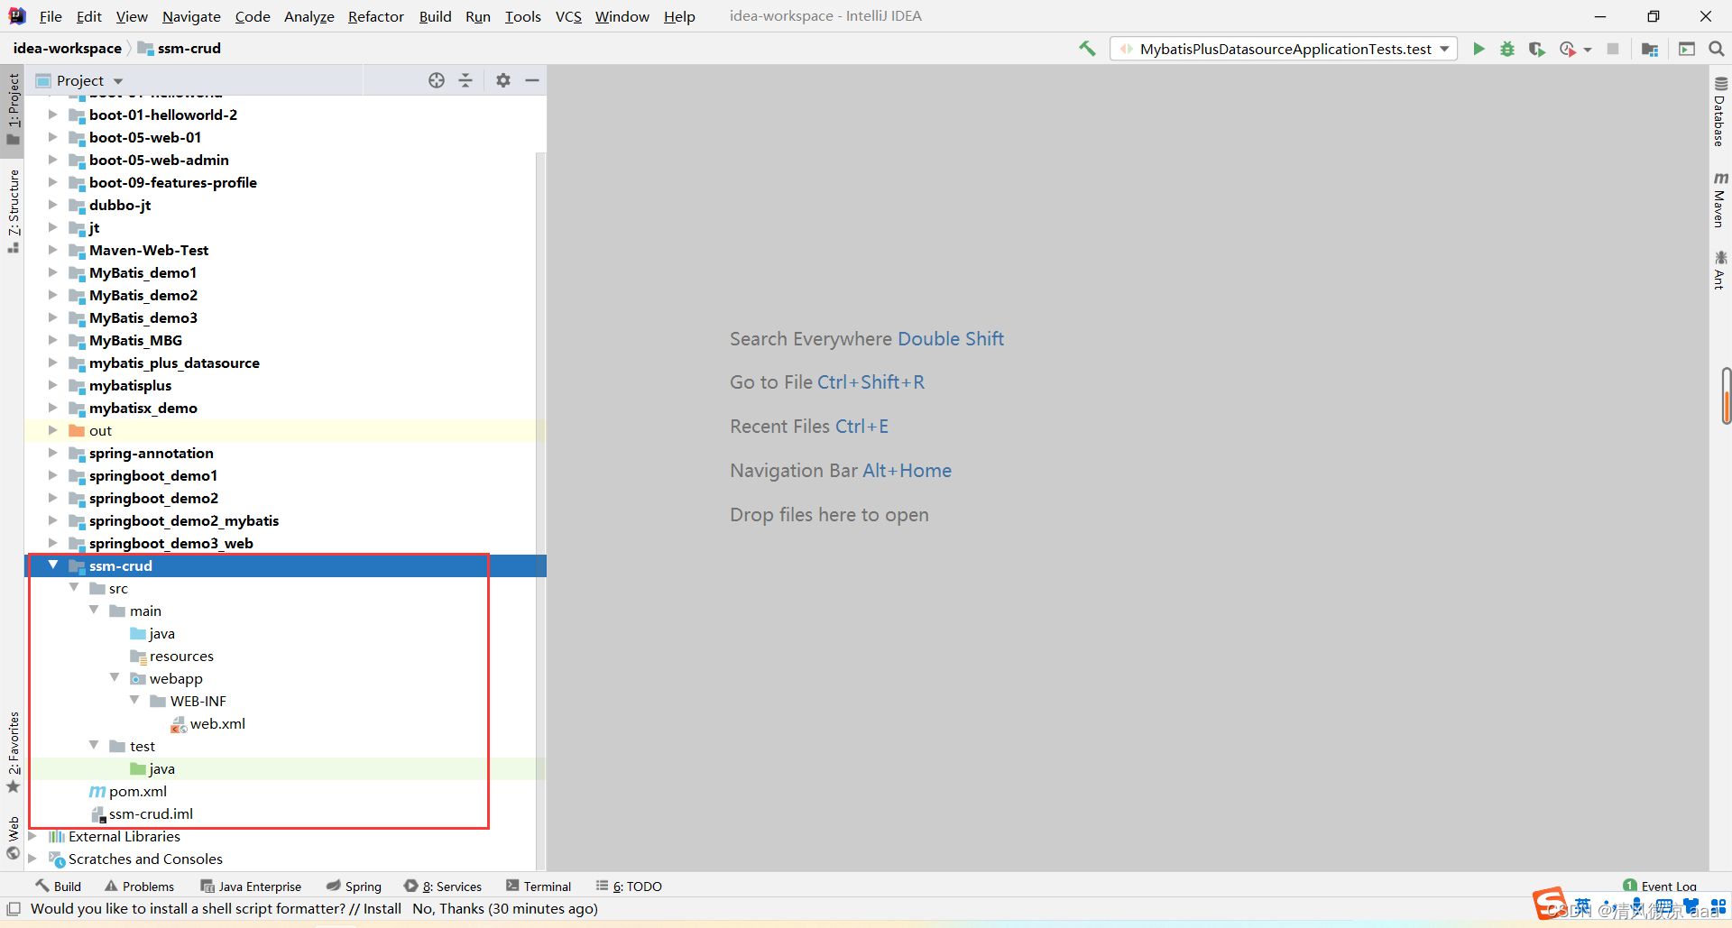Viewport: 1732px width, 928px height.
Task: Open the Event Log
Action: [1660, 887]
